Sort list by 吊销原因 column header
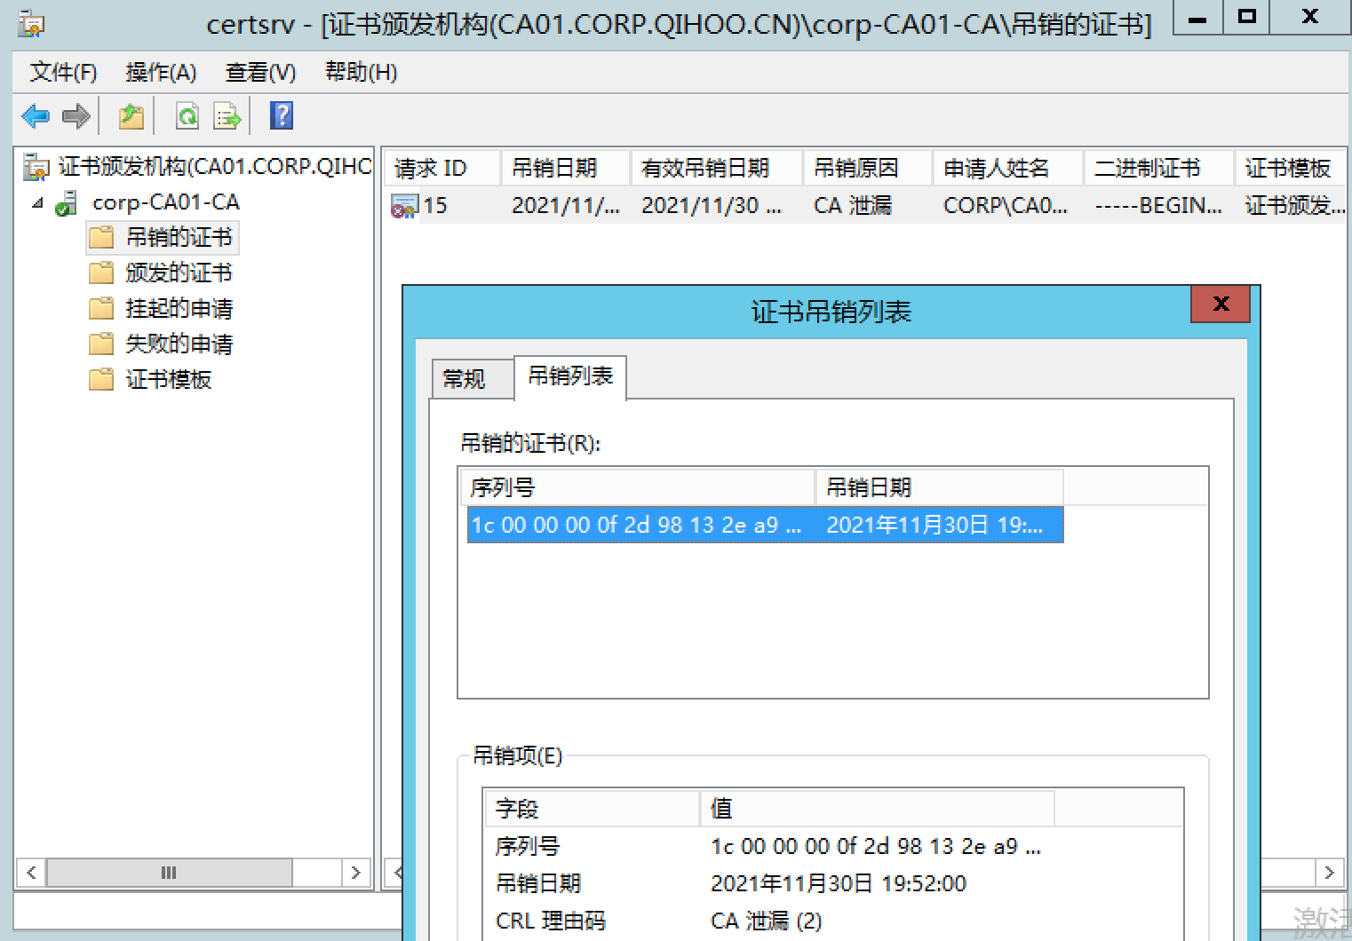 click(856, 168)
